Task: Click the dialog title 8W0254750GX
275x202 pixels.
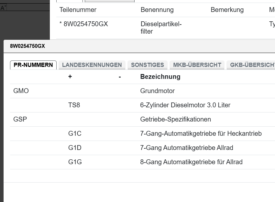Action: click(x=27, y=46)
